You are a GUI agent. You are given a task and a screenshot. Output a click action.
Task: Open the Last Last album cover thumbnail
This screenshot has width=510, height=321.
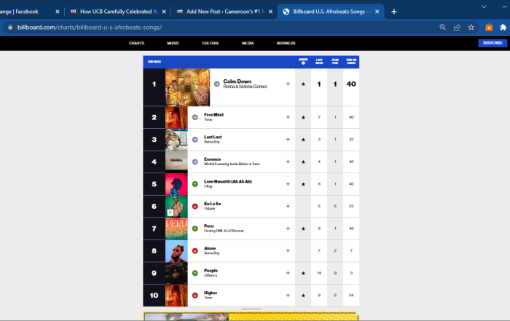point(176,139)
